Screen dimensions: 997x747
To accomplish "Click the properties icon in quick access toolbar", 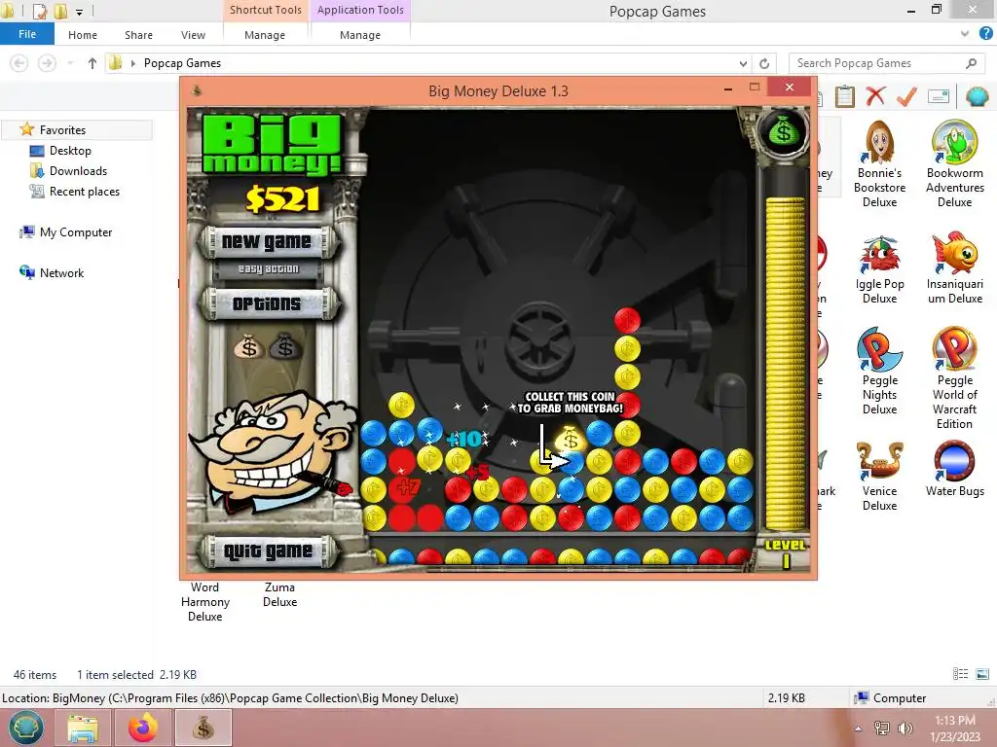I will coord(40,12).
